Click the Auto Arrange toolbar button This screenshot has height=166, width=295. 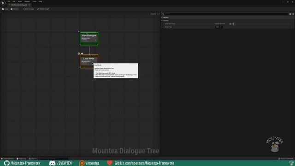29,9
